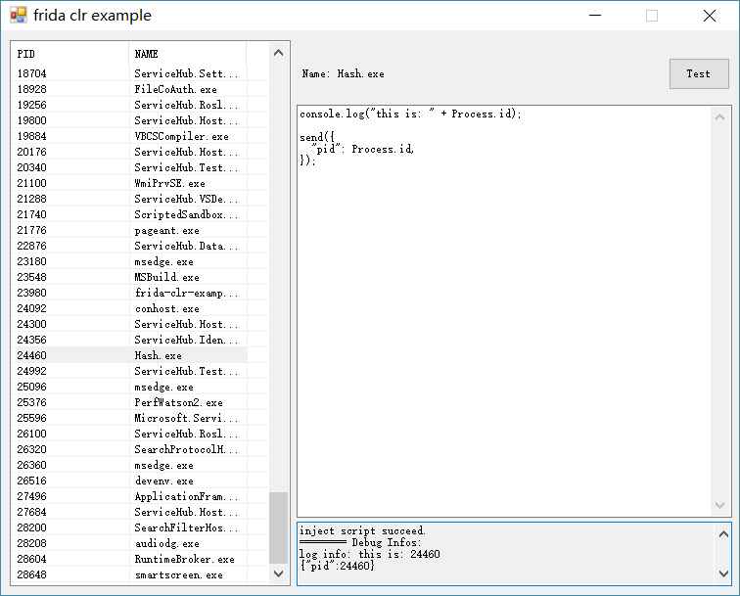This screenshot has width=740, height=596.
Task: Select PID 18704 ServiceHub.Sett row
Action: (x=129, y=73)
